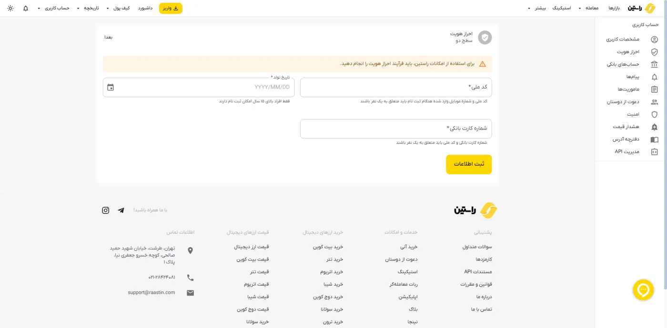
Task: Open کارمزدها footer link
Action: (484, 259)
